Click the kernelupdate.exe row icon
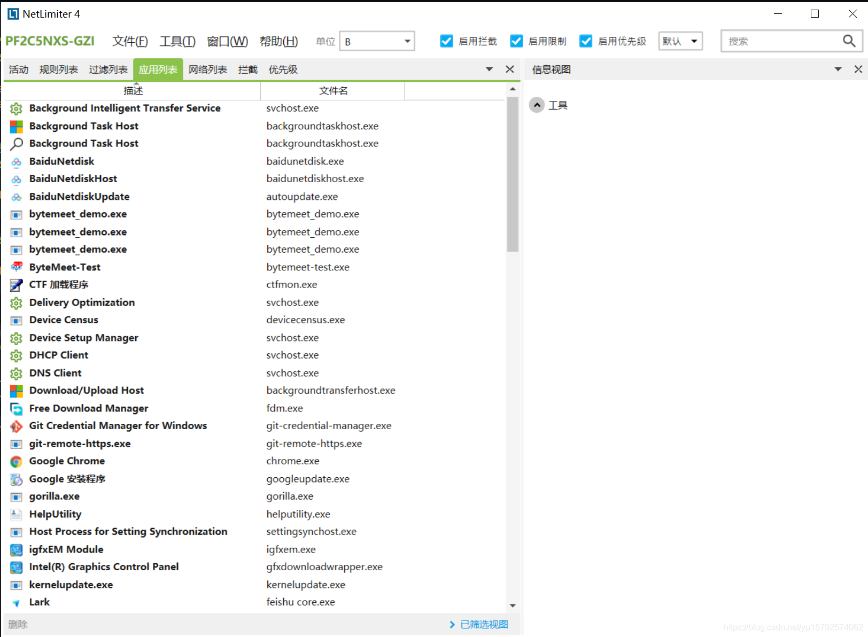This screenshot has height=637, width=868. tap(17, 585)
